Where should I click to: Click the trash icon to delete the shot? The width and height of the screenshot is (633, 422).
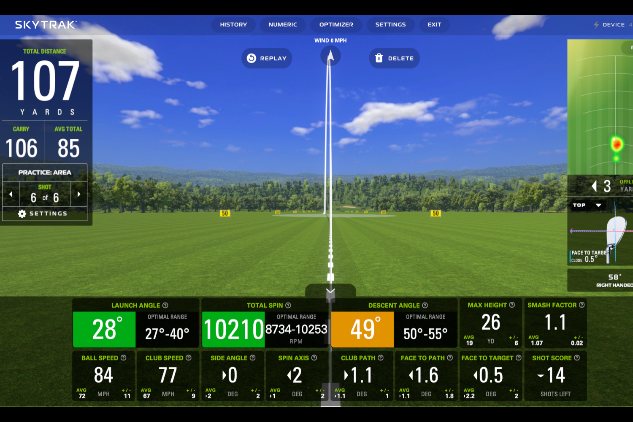(x=379, y=58)
